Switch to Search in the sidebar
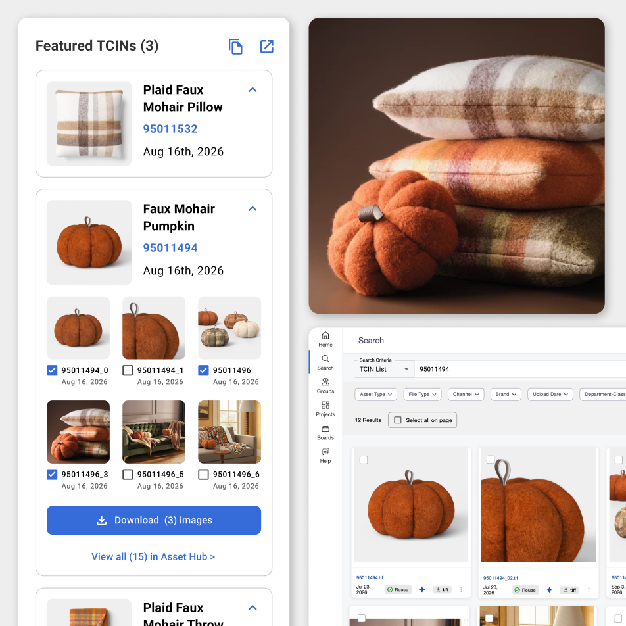This screenshot has height=626, width=626. click(x=325, y=362)
